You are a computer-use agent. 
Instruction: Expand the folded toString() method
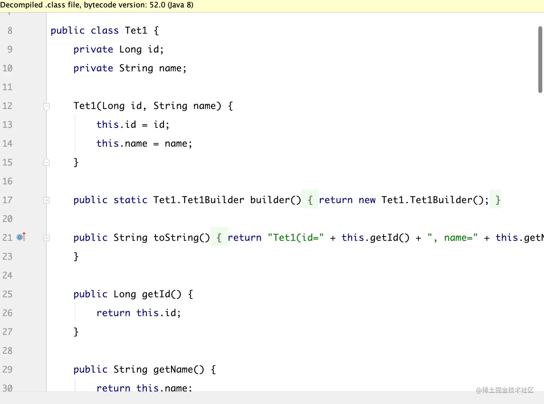46,238
